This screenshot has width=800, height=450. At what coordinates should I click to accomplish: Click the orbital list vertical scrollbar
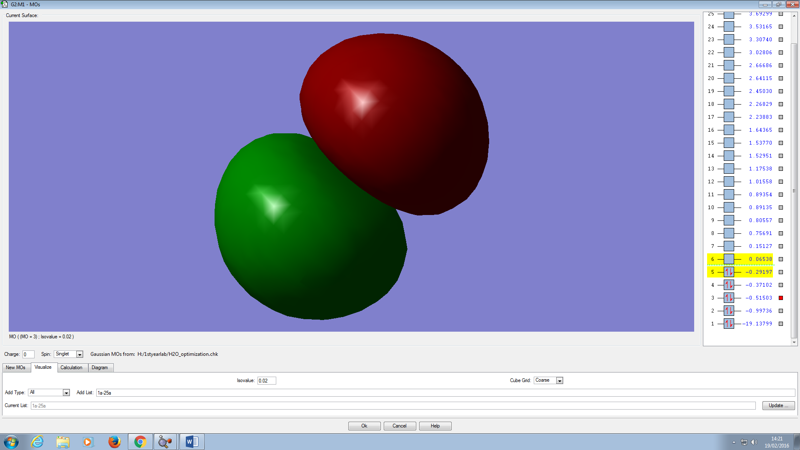point(794,191)
